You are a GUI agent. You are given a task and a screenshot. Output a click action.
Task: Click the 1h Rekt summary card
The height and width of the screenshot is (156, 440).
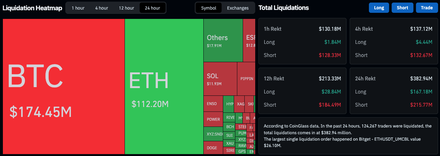tap(302, 41)
